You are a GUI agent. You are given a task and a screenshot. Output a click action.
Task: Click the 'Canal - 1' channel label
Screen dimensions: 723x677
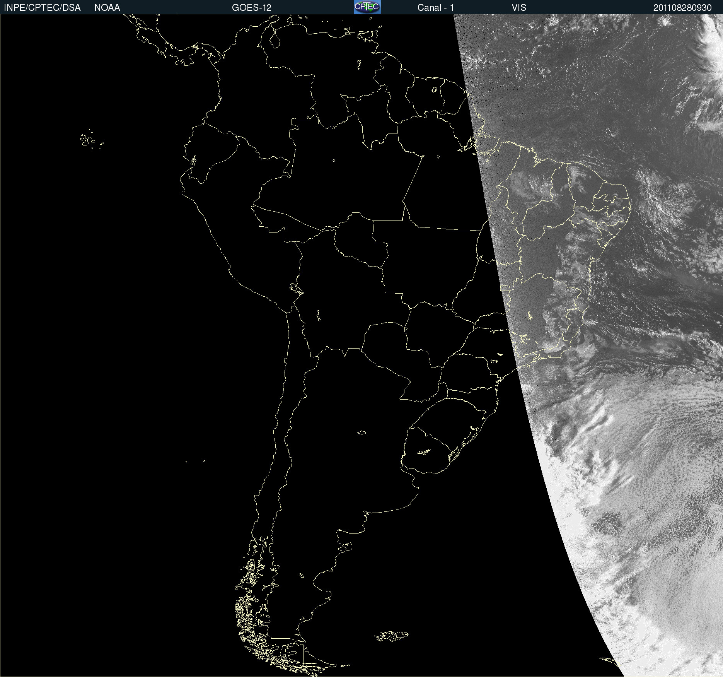[x=436, y=8]
